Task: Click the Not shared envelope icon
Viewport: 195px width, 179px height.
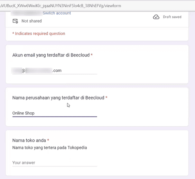Action: [15, 21]
